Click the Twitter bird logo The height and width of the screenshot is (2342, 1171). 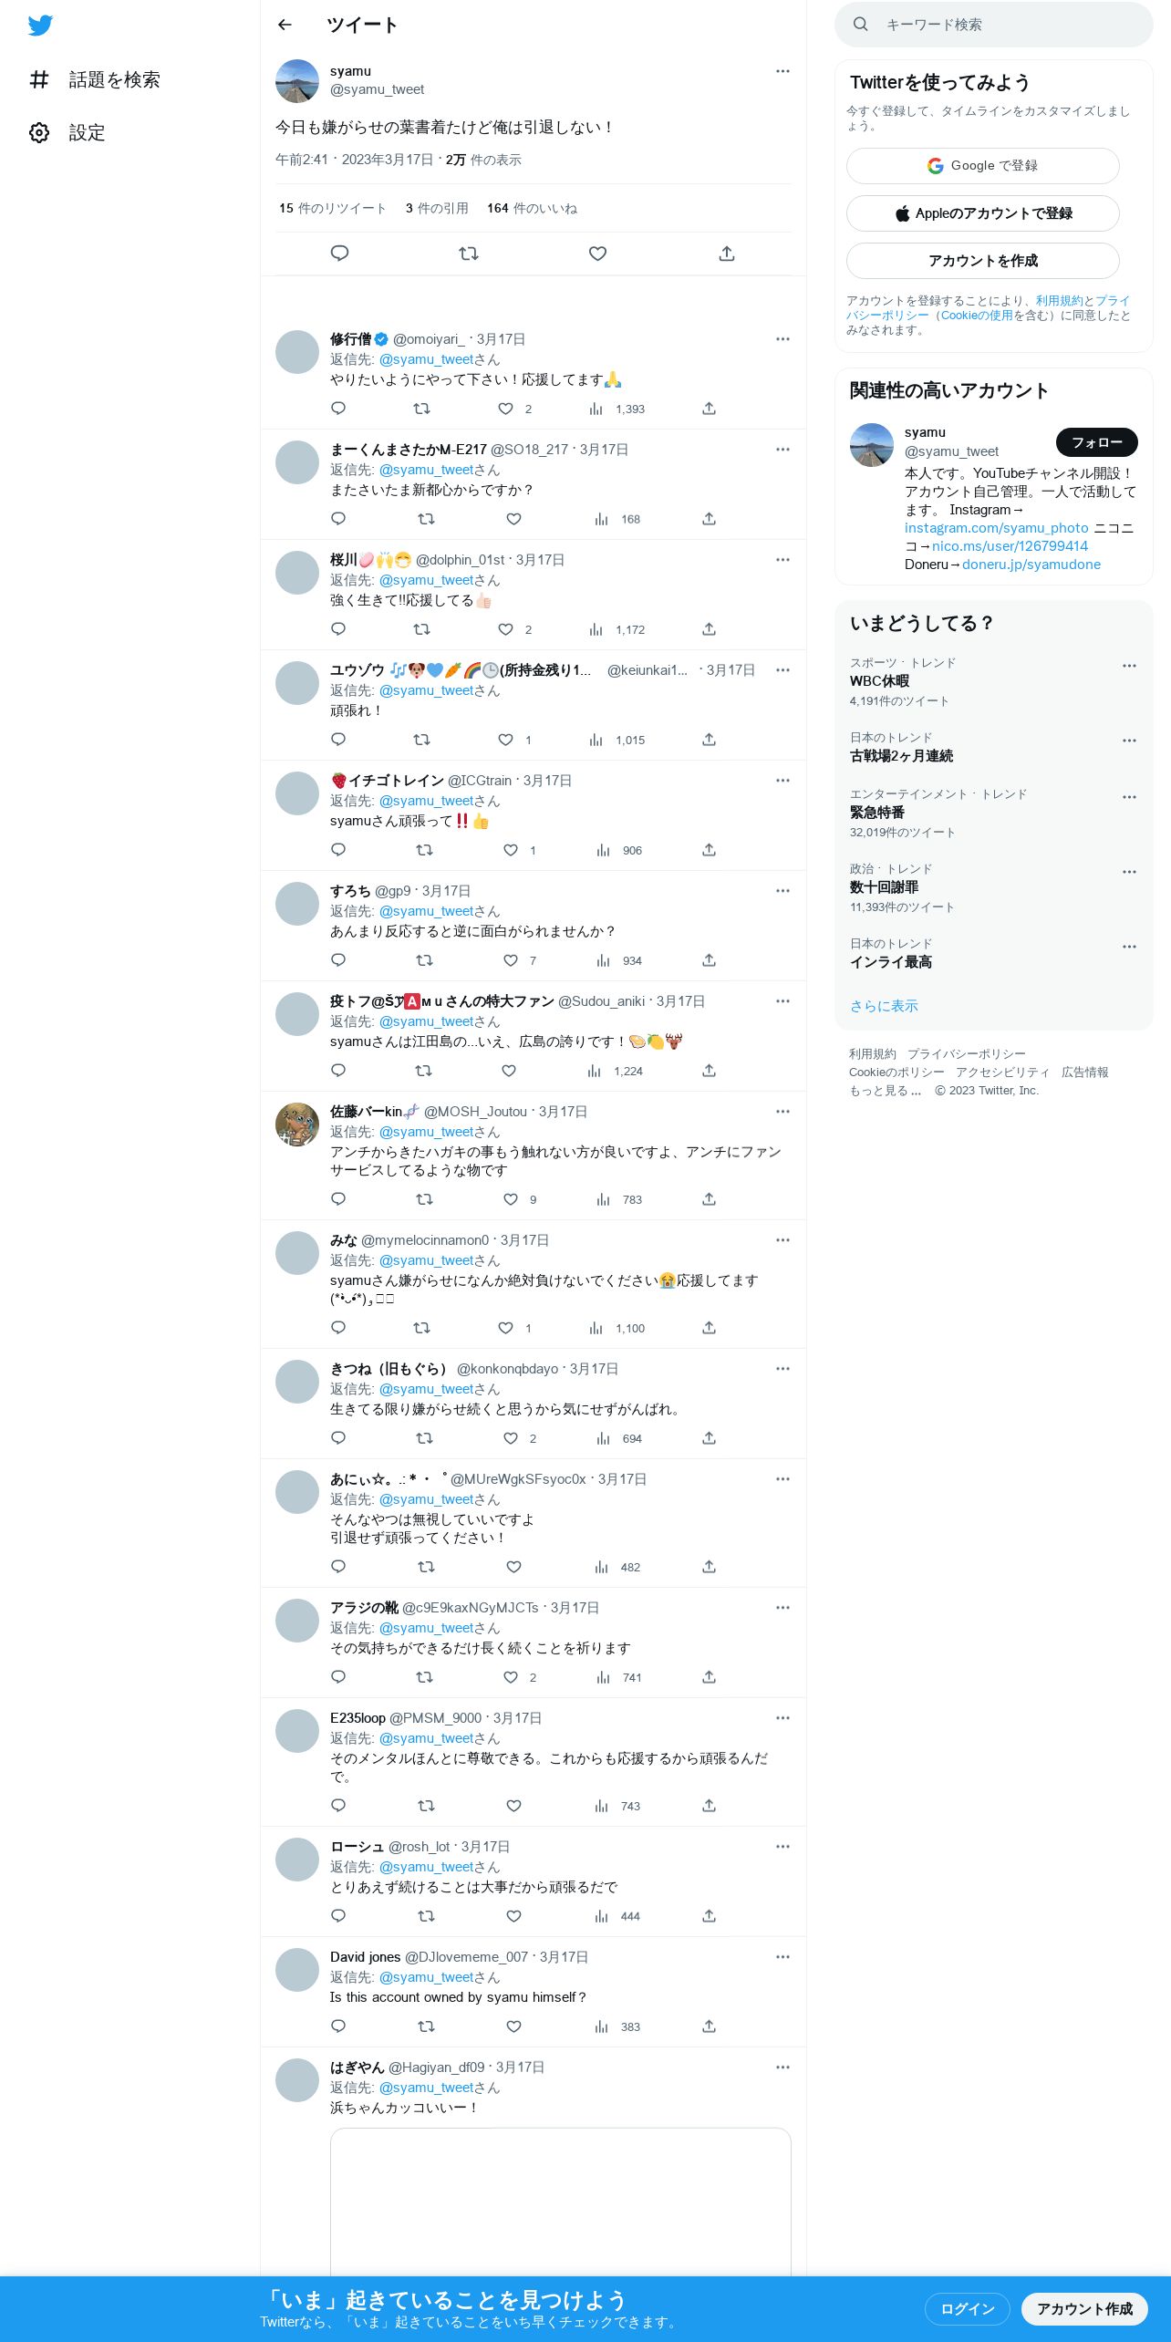(40, 26)
